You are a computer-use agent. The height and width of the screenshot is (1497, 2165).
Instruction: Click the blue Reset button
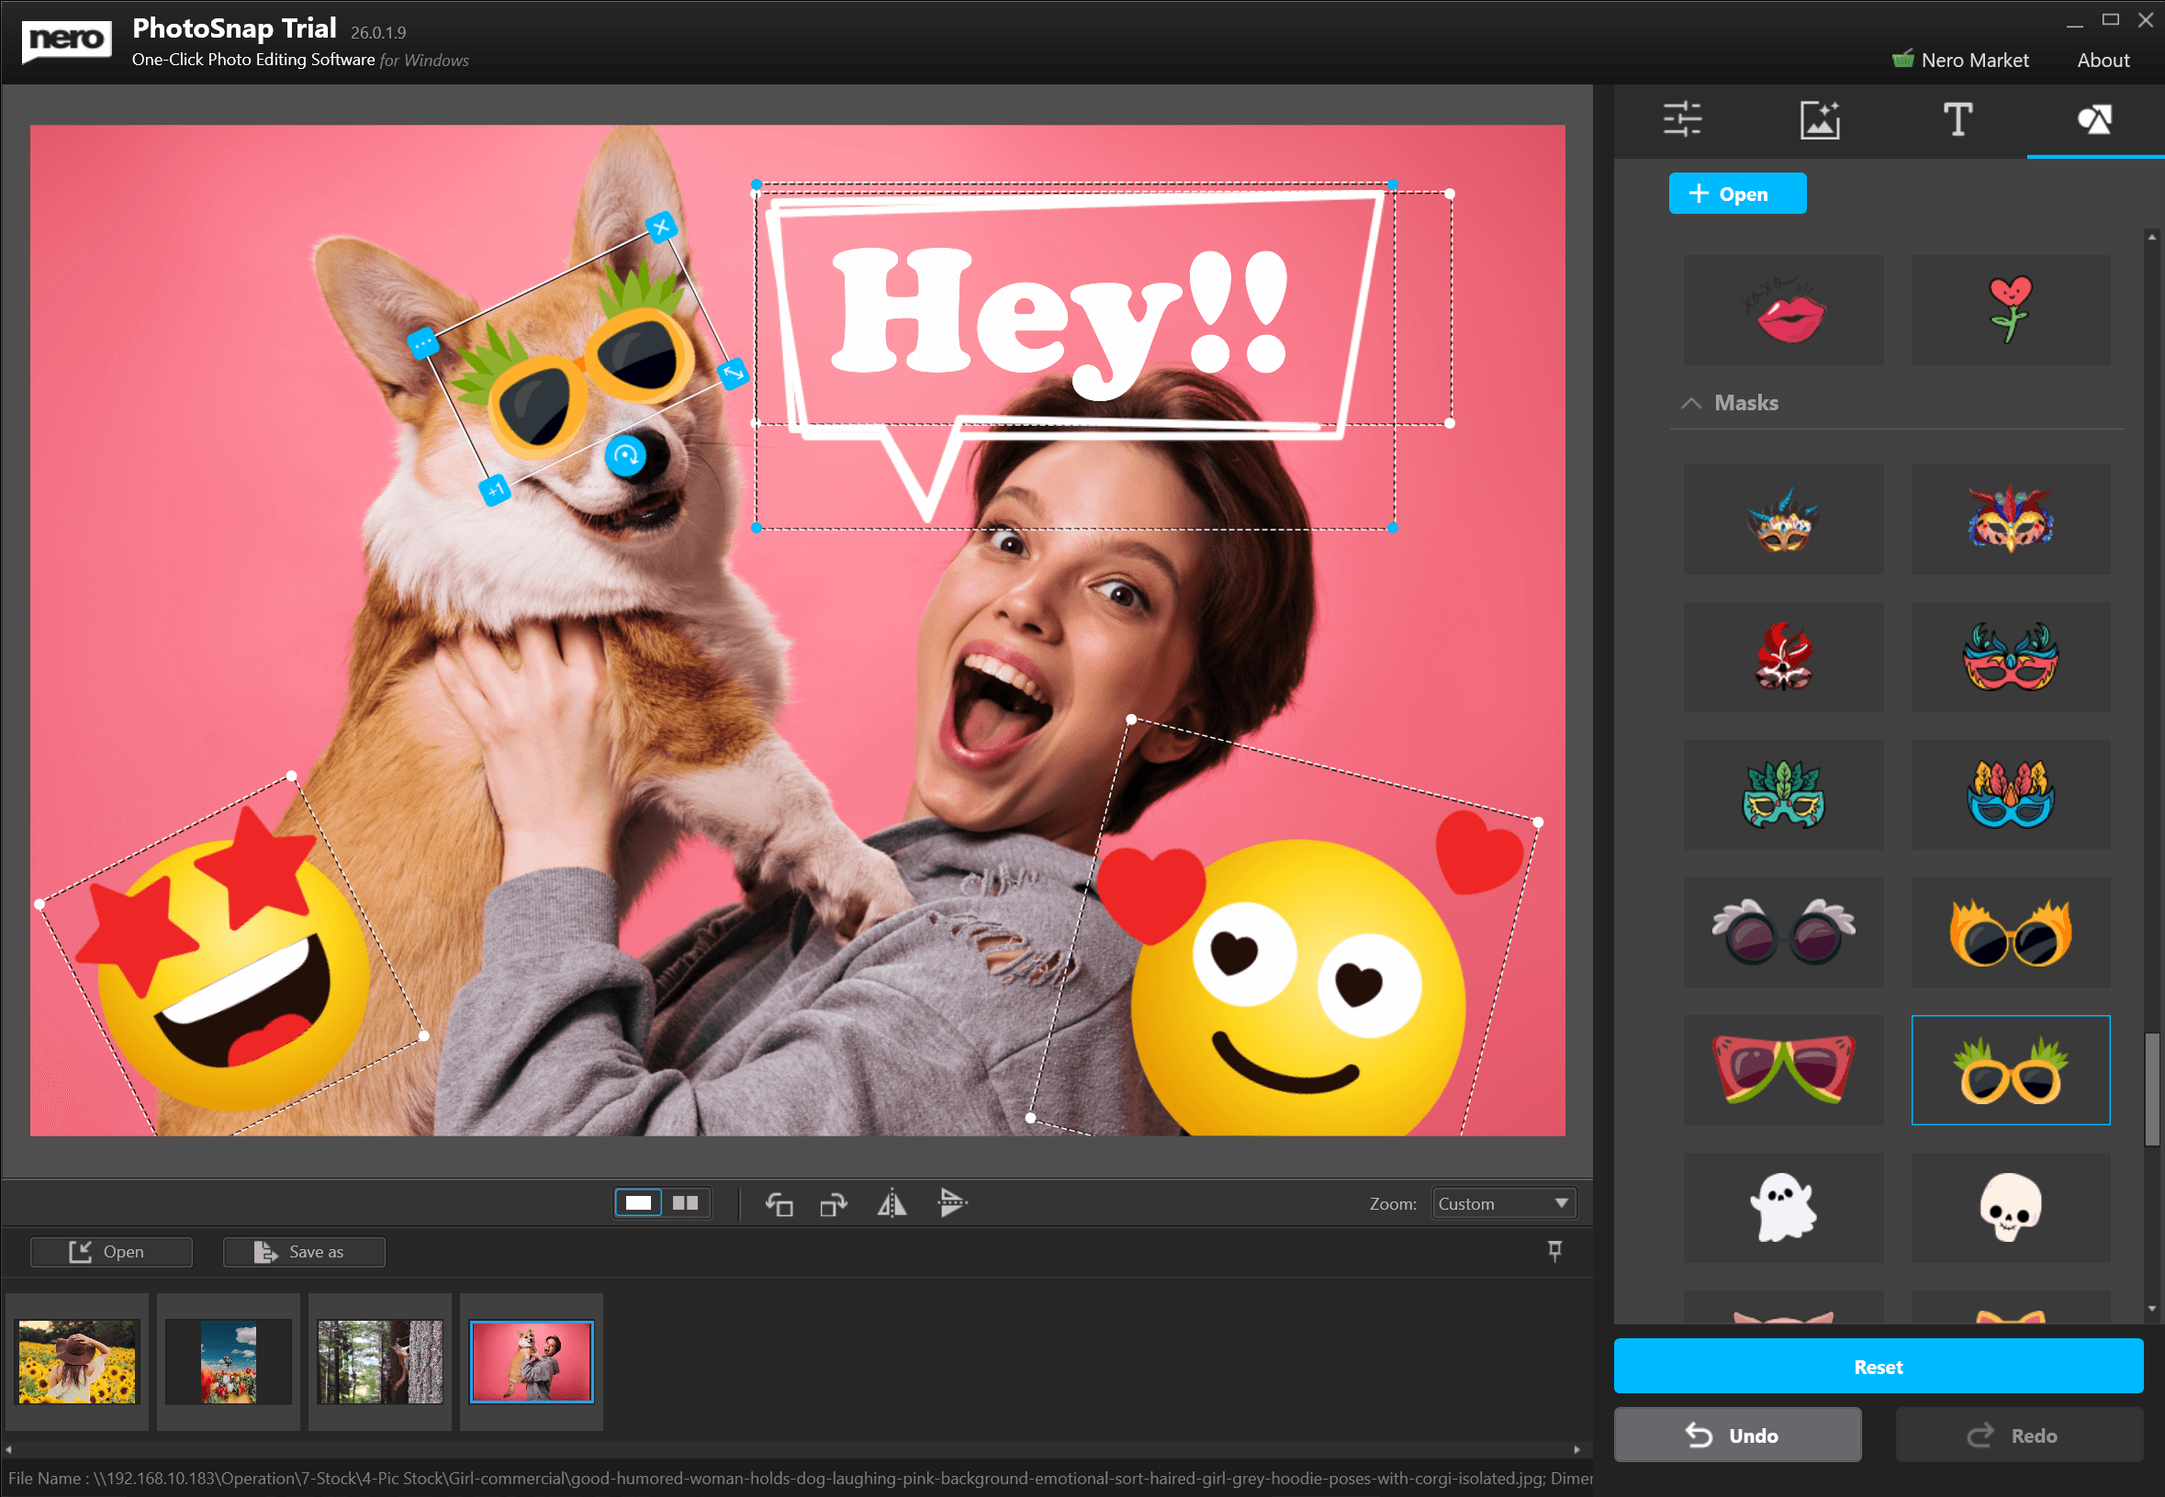coord(1877,1367)
